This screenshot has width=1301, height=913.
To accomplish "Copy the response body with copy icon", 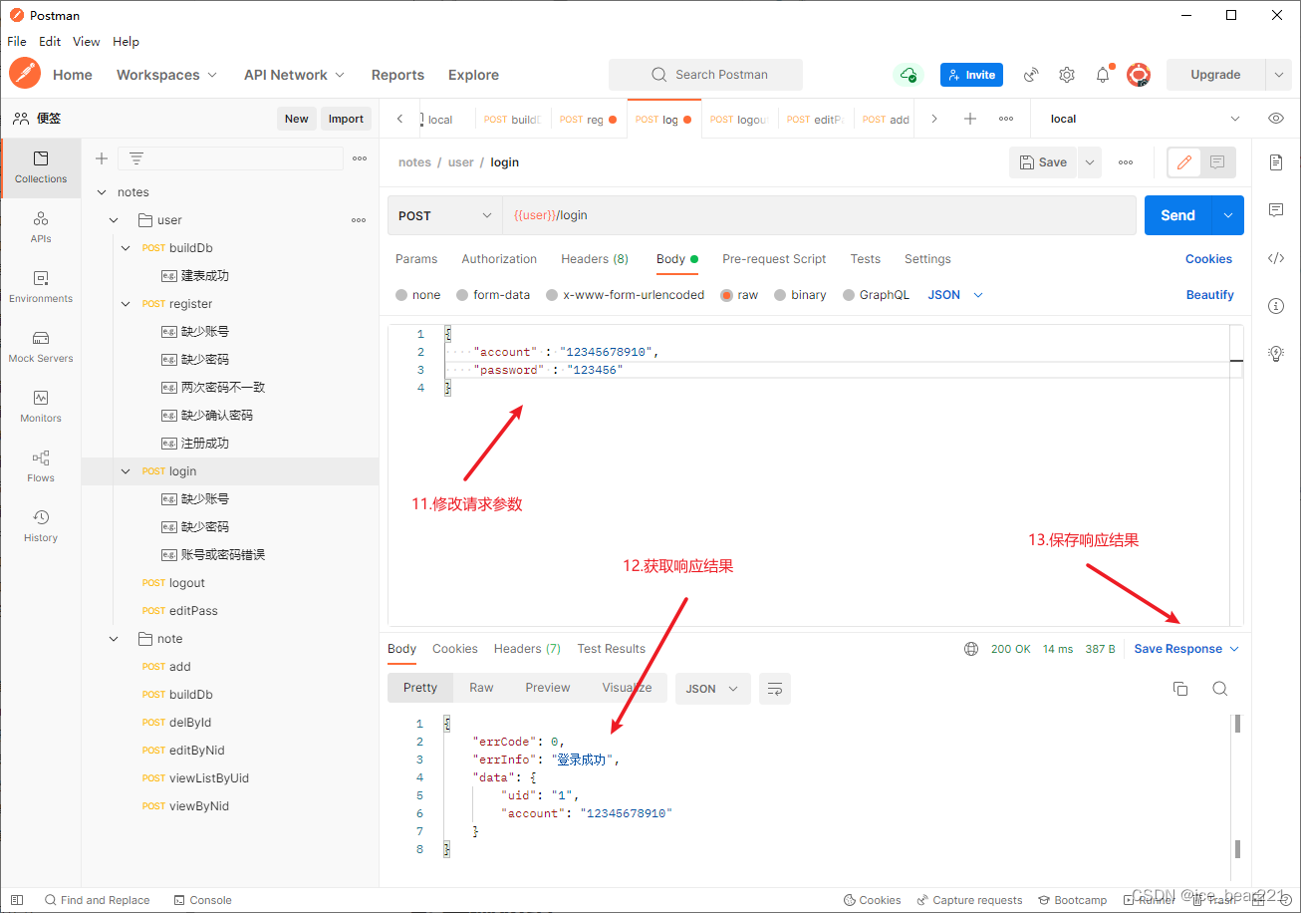I will (x=1180, y=689).
